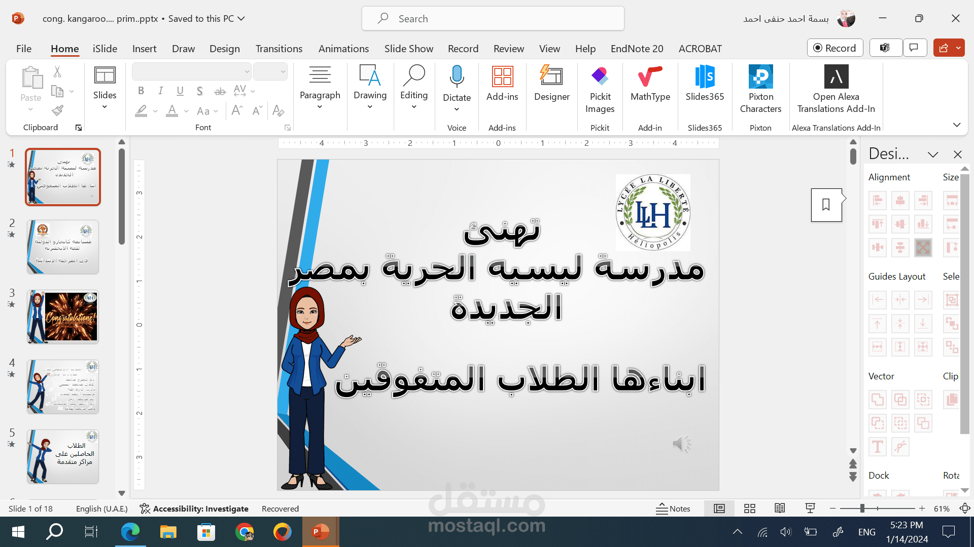Click the Clear All Formatting icon
This screenshot has height=547, width=974.
click(x=278, y=110)
